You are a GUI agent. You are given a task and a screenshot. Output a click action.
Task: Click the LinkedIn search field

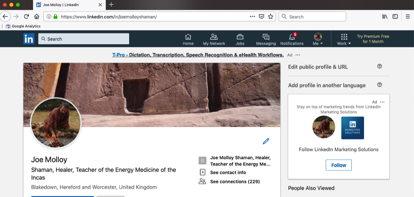(84, 39)
